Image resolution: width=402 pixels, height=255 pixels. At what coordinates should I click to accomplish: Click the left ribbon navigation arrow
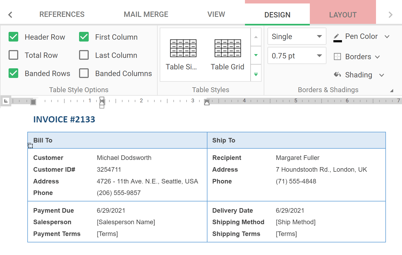pos(10,14)
